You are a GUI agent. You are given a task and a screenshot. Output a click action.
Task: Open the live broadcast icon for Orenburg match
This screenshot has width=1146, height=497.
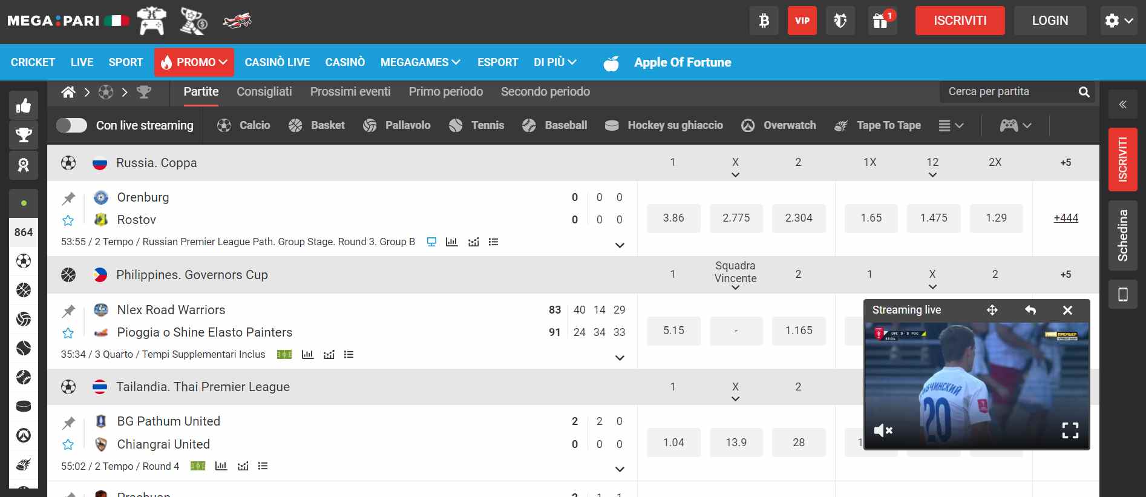pos(431,242)
